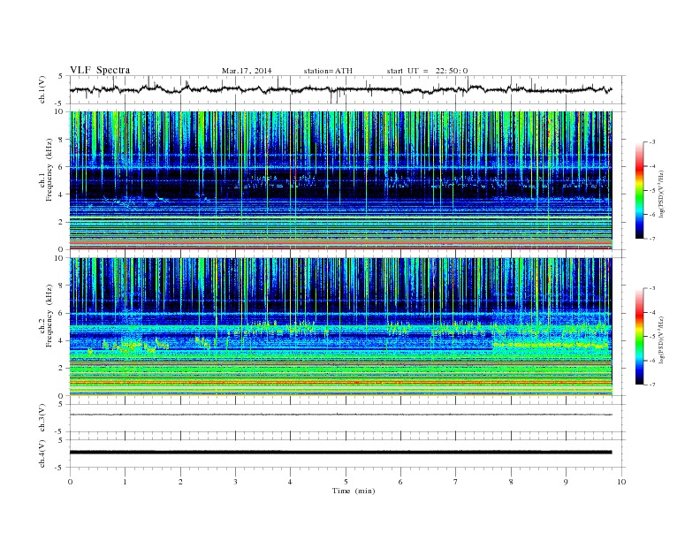Click the "Time (min)" x-axis label

pos(354,491)
